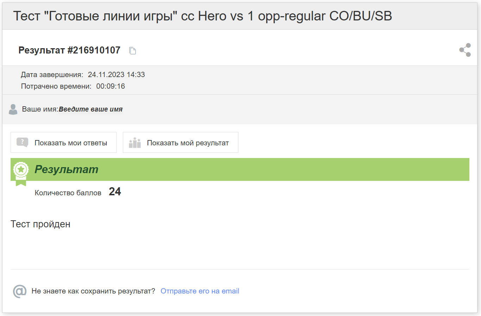Click the podium ranking icon
Image resolution: width=481 pixels, height=316 pixels.
pos(135,143)
